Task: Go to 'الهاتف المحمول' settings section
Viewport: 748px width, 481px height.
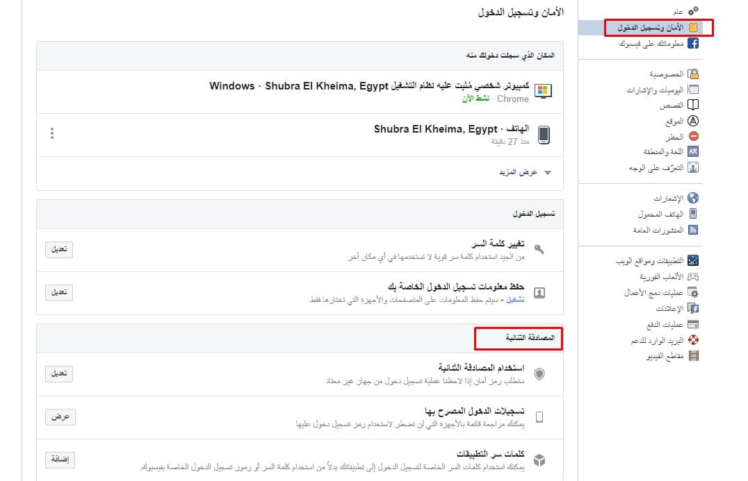Action: [x=660, y=214]
